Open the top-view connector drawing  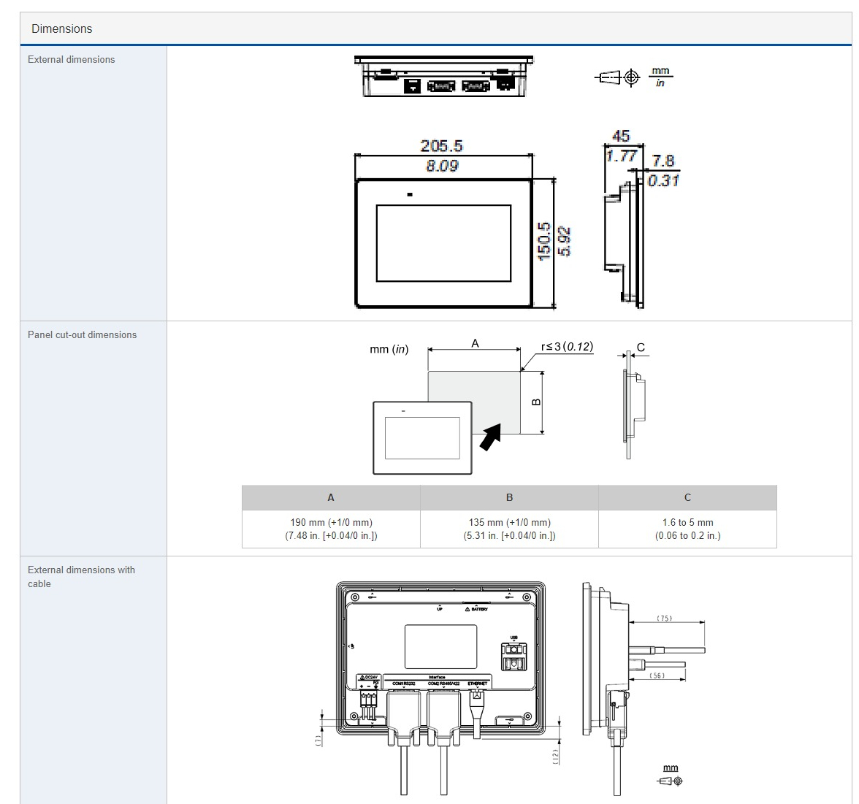pyautogui.click(x=443, y=77)
